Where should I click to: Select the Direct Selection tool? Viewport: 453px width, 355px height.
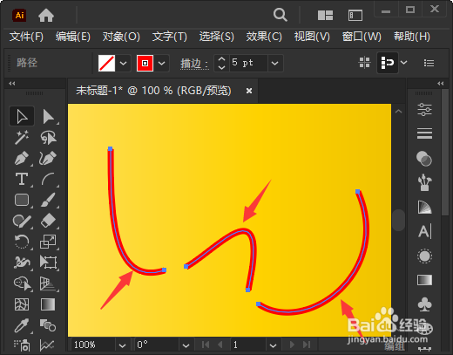(x=48, y=117)
